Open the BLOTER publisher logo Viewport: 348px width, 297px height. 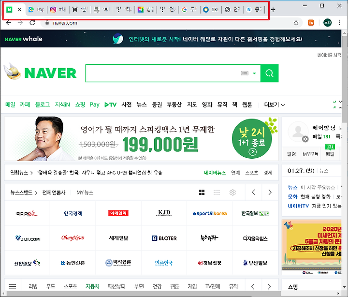[164, 238]
